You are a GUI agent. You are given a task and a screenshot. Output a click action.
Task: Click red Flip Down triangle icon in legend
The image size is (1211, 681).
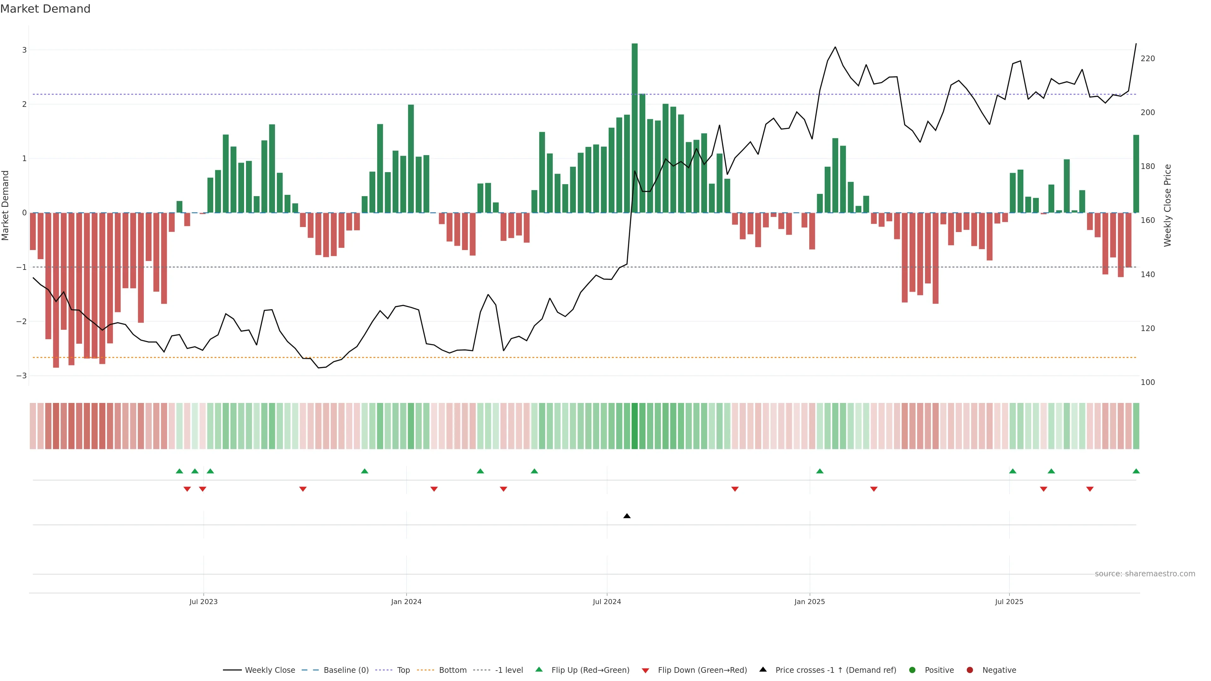coord(646,671)
